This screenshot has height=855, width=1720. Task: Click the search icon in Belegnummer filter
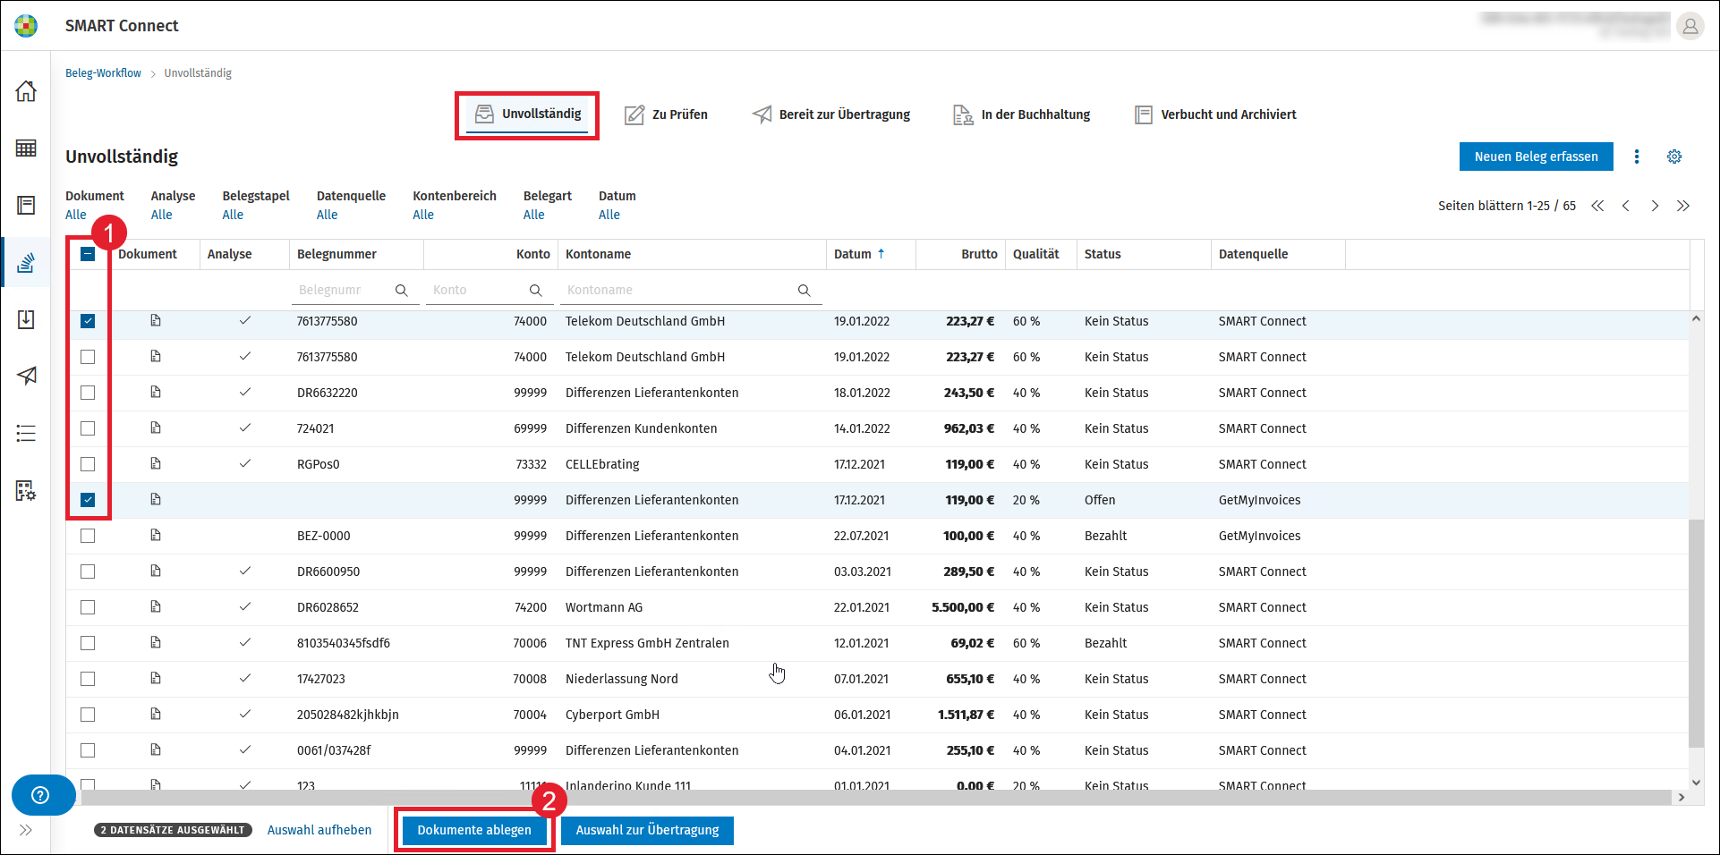point(402,290)
